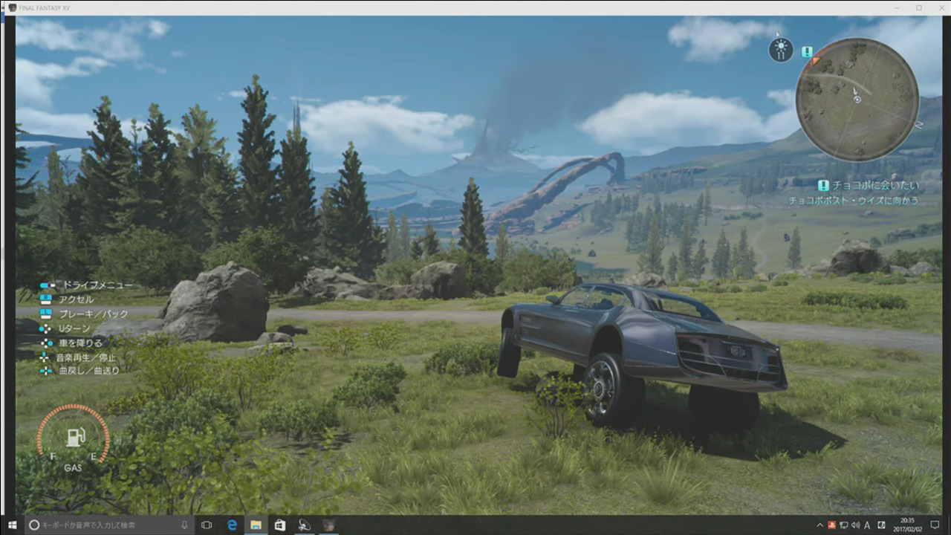Select the ブレーキ/バック label
This screenshot has width=951, height=535.
click(94, 314)
